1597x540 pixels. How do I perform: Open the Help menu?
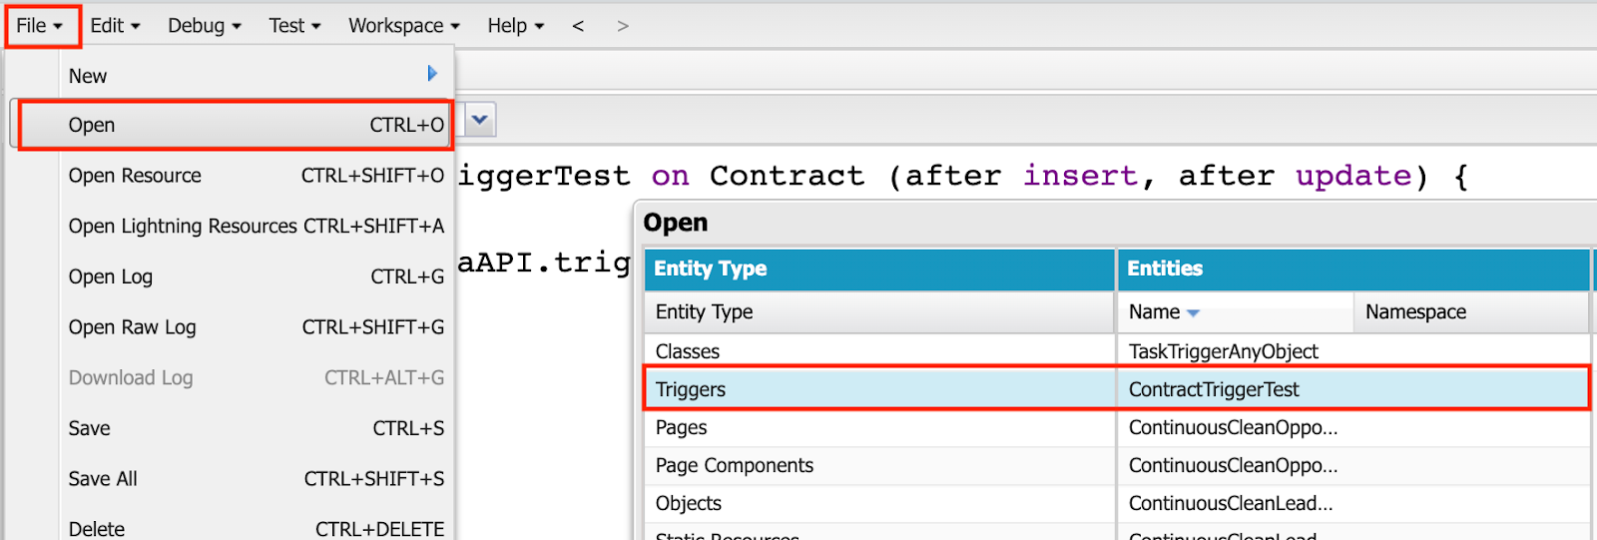[515, 26]
